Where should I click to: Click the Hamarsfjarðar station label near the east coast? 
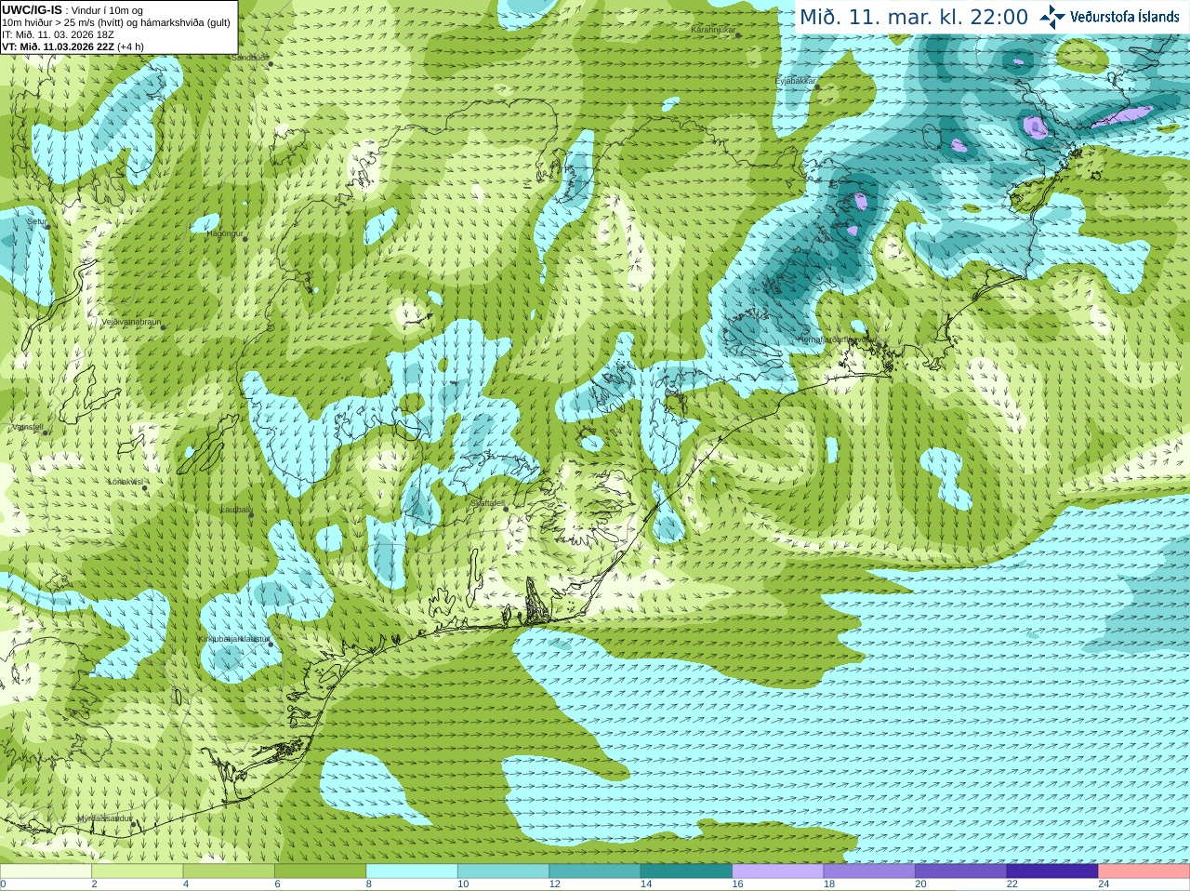click(x=837, y=339)
